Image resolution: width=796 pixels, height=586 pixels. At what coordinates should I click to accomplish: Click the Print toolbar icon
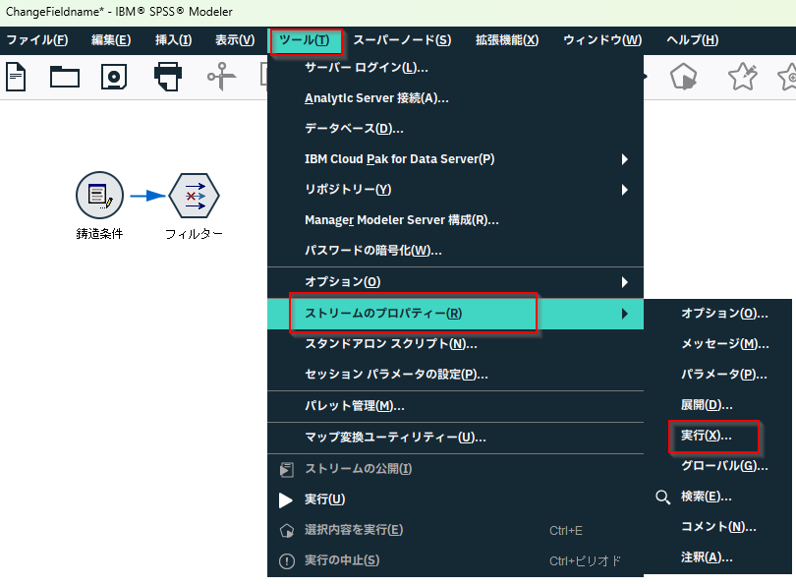[167, 76]
